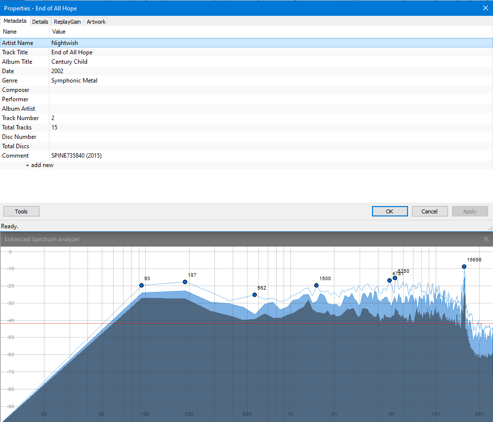This screenshot has height=422, width=493.
Task: Close the Enhanced Spectrum analyzer panel
Action: (x=486, y=239)
